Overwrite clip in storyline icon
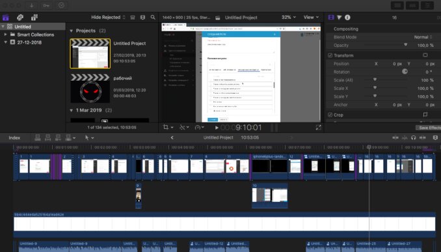Screen dimensions: 441x252 (68, 137)
